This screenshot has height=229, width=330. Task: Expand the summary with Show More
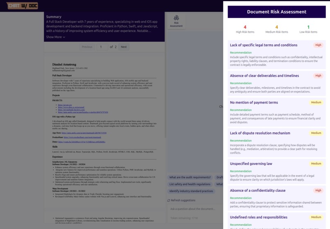tap(56, 37)
